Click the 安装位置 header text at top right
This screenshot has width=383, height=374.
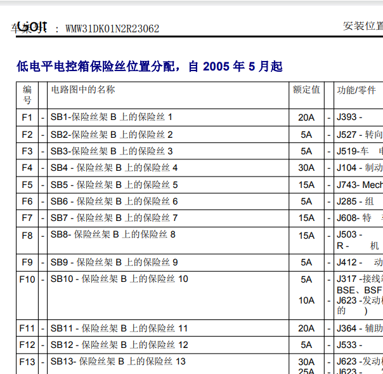[363, 26]
